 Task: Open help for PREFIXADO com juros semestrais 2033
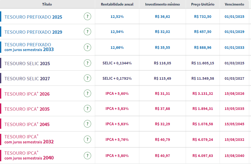(x=87, y=47)
